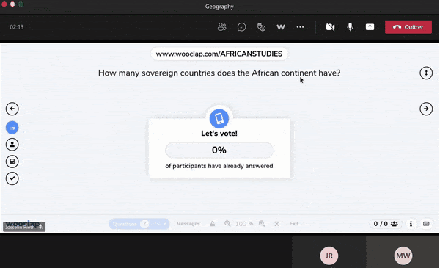Image resolution: width=440 pixels, height=268 pixels.
Task: Exit the Wooclap presentation
Action: tap(294, 224)
